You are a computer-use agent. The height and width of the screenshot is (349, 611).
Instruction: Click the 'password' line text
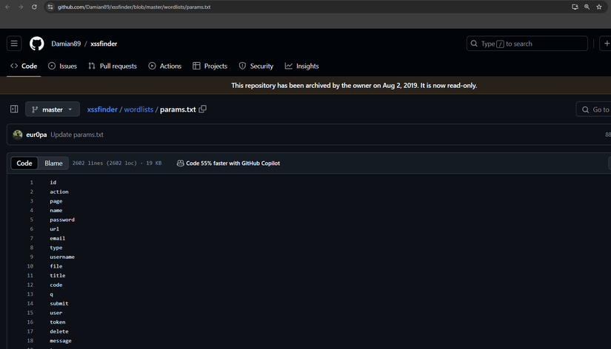click(x=62, y=220)
